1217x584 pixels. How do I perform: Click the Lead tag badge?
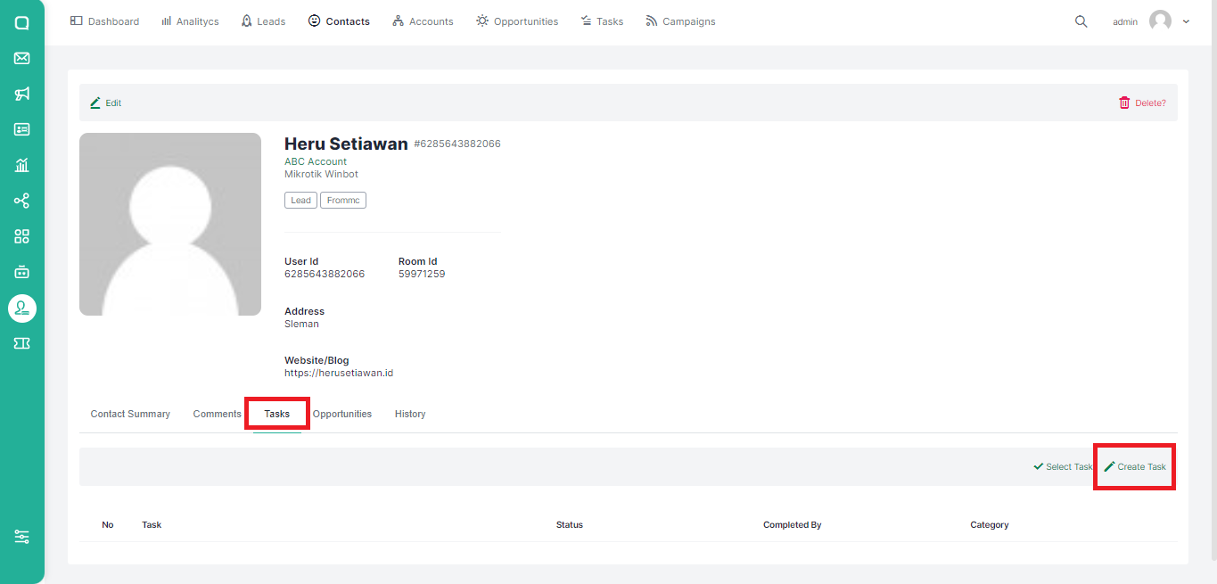[x=301, y=201]
